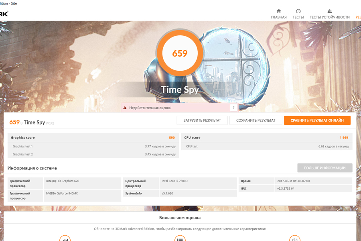Select the Intel Core i7 7500U entry
The width and height of the screenshot is (361, 241).
tap(174, 181)
